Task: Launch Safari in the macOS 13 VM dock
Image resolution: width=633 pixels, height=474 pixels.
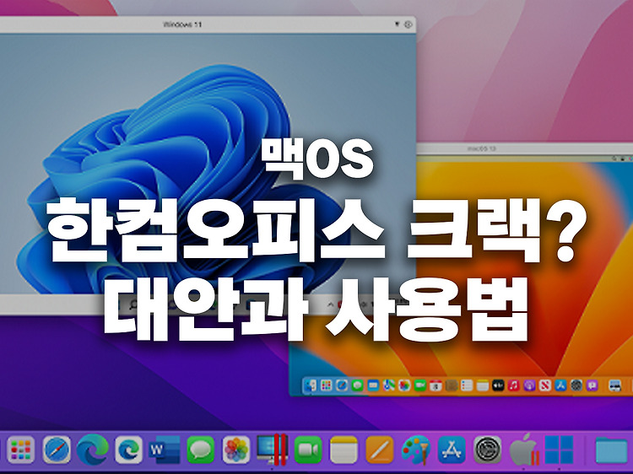Action: 342,385
